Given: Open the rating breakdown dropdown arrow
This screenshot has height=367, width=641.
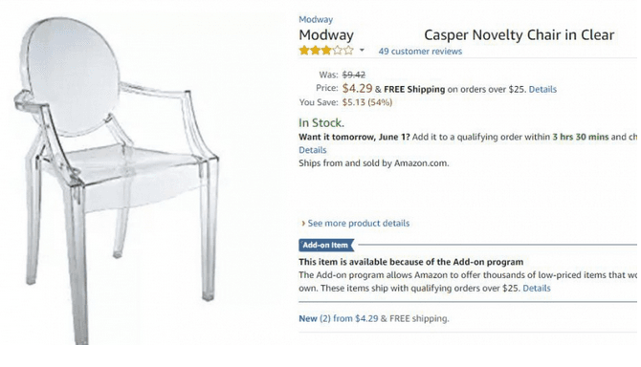Looking at the screenshot, I should point(362,51).
